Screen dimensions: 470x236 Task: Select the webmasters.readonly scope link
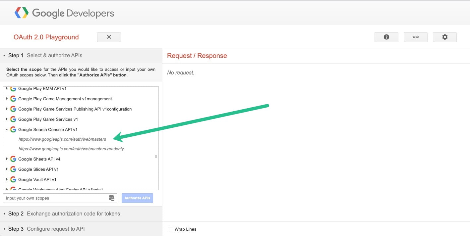(x=71, y=149)
